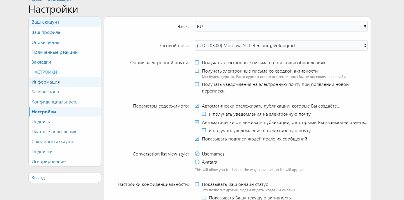404x200 pixels.
Task: Enable email notifications for new conversations
Action: click(x=197, y=84)
